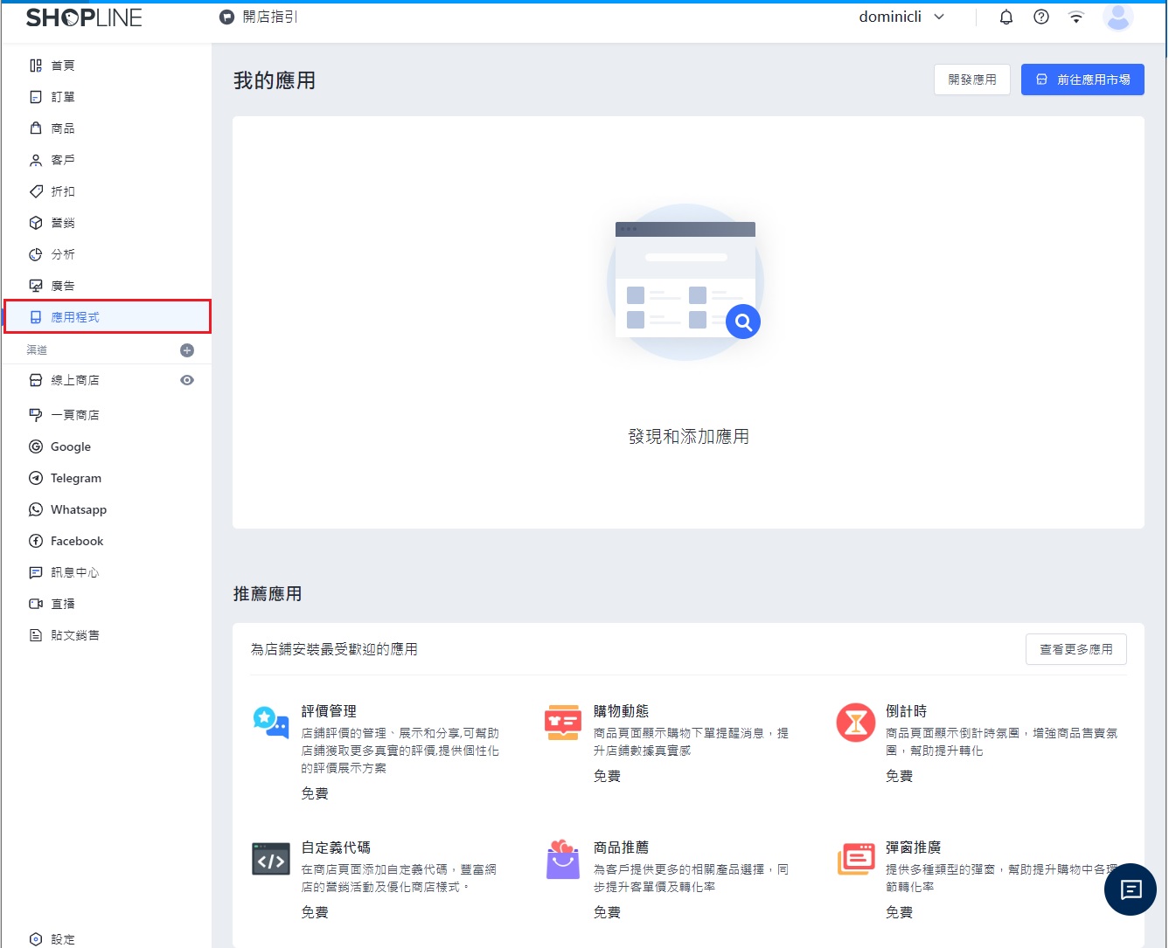Click the 首頁 dashboard icon in sidebar

(x=36, y=66)
